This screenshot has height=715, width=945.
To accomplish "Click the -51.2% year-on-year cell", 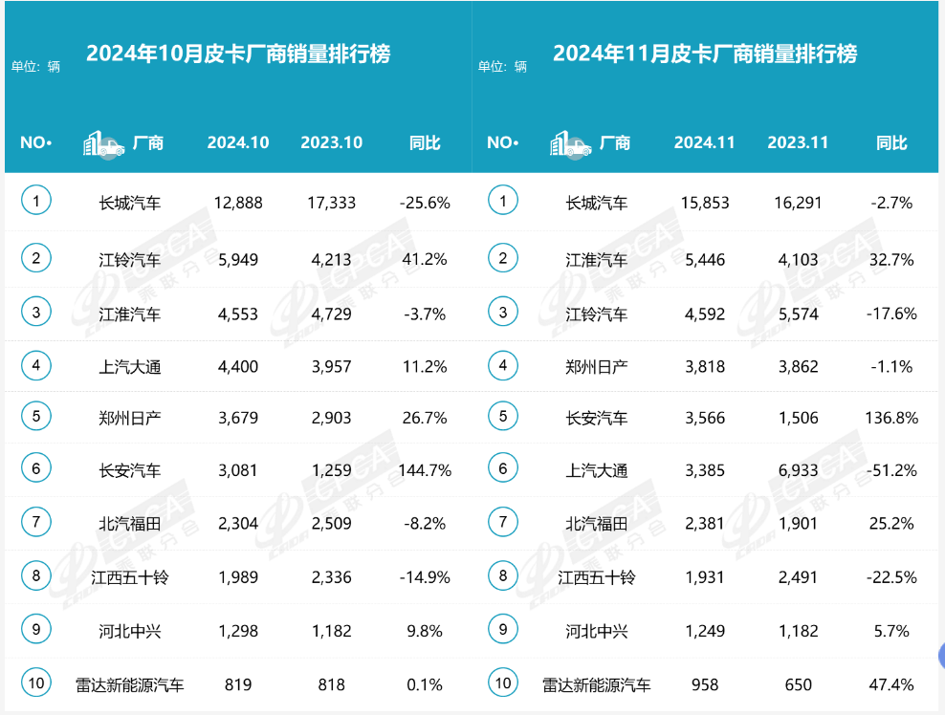I will [891, 470].
